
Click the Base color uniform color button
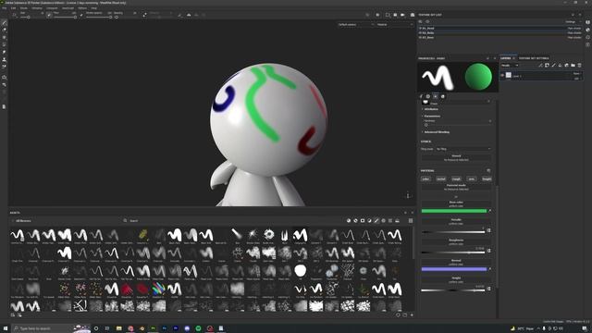click(456, 204)
